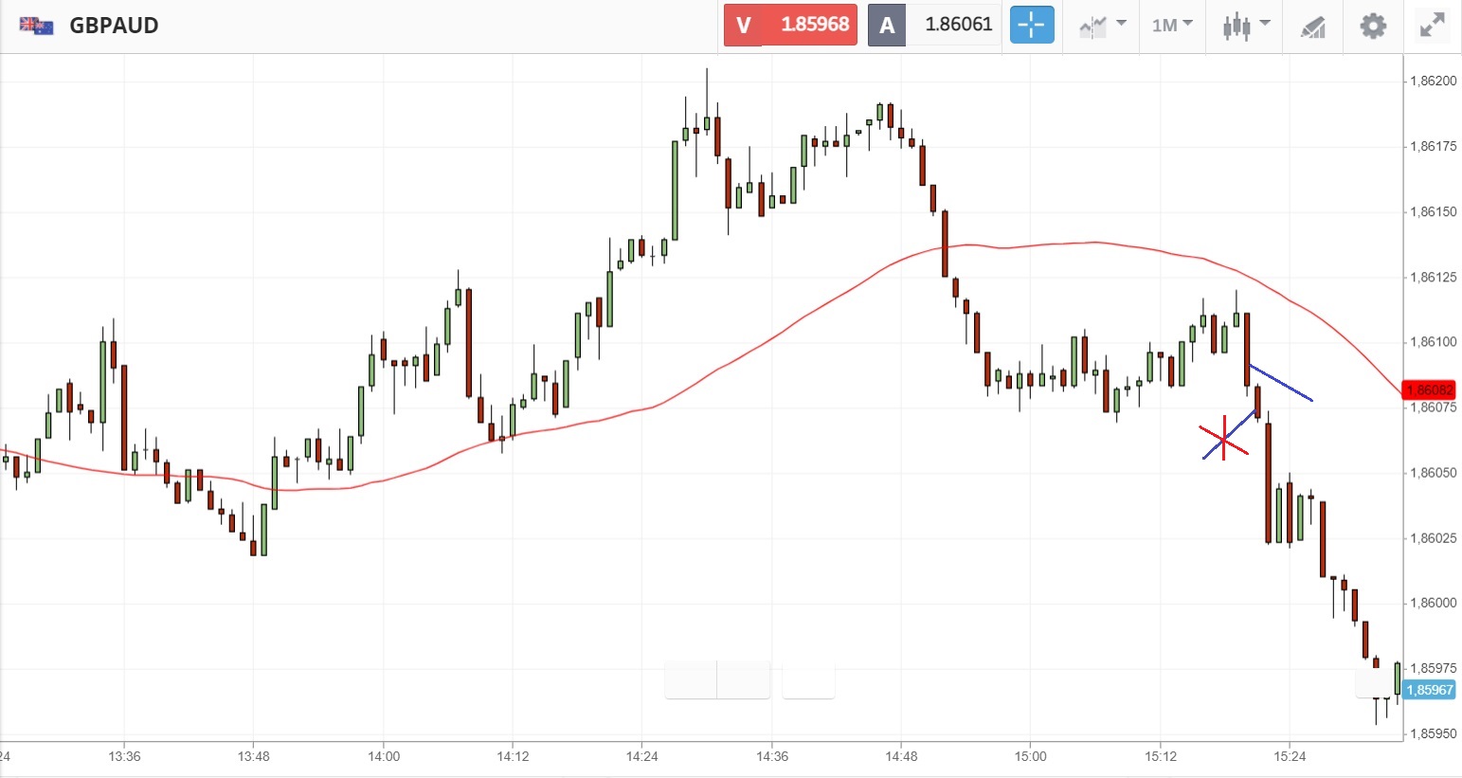Expand the 1M timeframe dropdown
This screenshot has height=778, width=1462.
pos(1172,26)
